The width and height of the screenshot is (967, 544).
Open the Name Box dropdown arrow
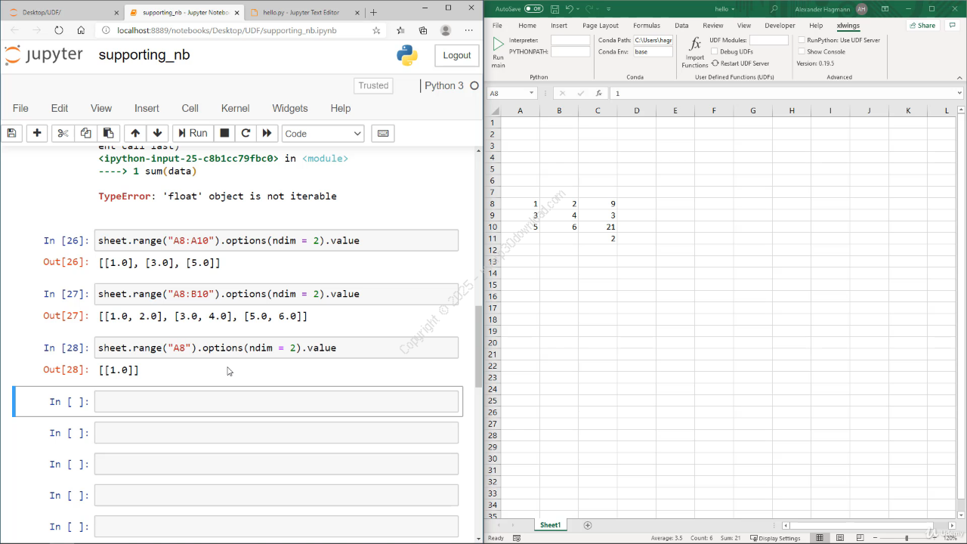coord(532,93)
